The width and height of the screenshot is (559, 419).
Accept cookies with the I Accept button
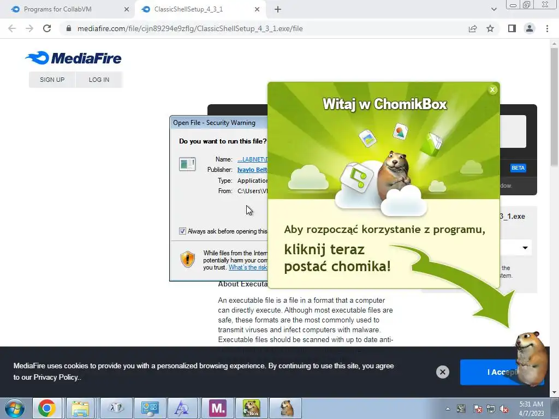click(x=502, y=372)
